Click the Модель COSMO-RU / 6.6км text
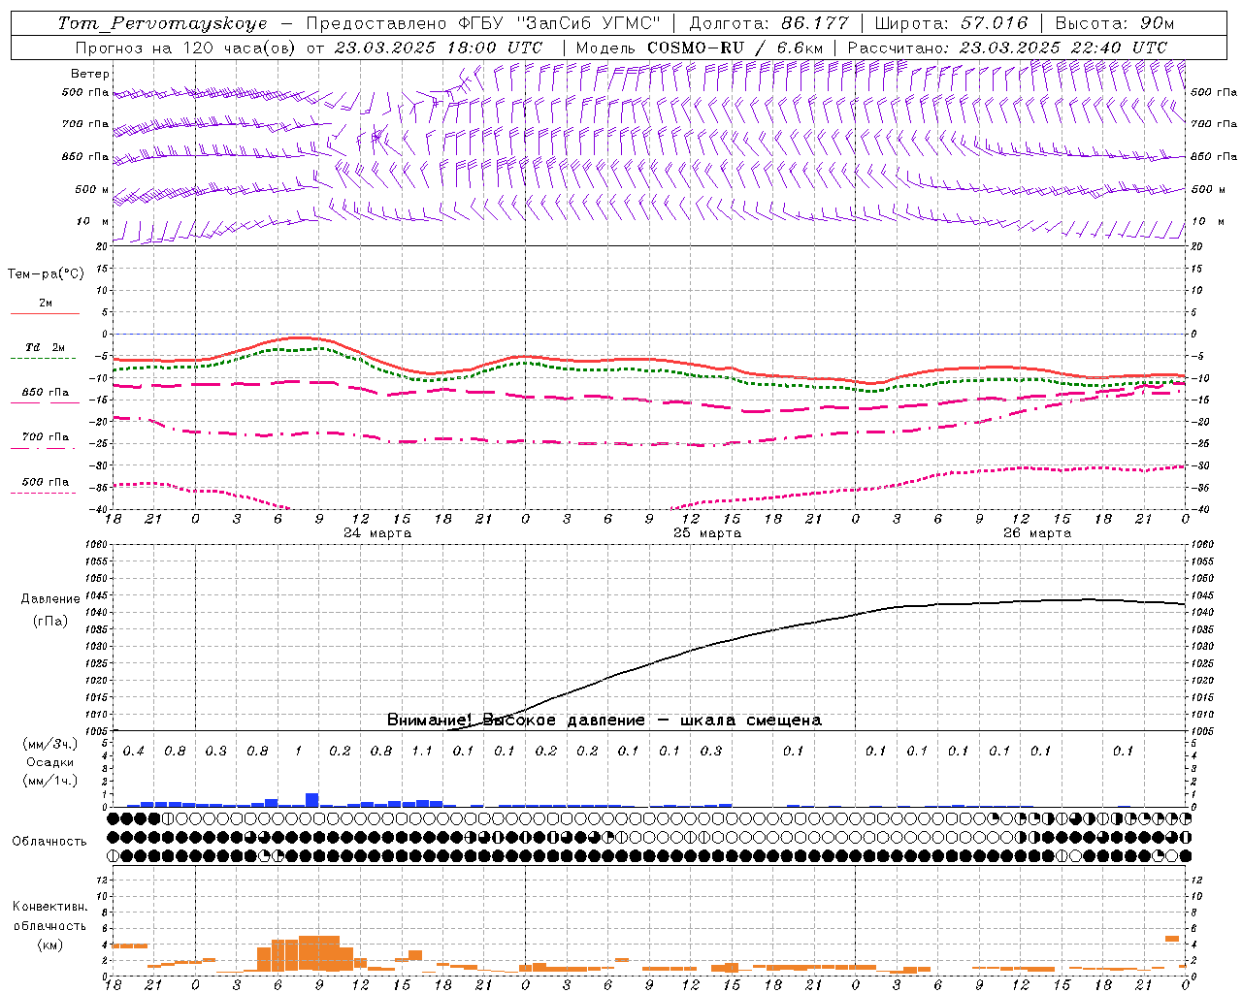This screenshot has width=1242, height=993. 700,48
